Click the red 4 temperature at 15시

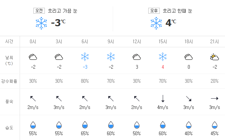[163, 67]
